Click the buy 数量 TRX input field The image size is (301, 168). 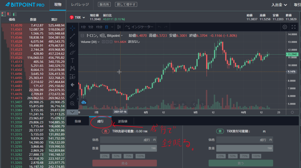click(x=245, y=148)
